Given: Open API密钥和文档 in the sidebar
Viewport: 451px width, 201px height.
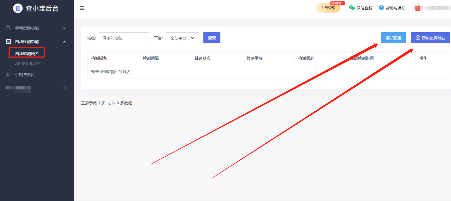Looking at the screenshot, I should pos(28,63).
